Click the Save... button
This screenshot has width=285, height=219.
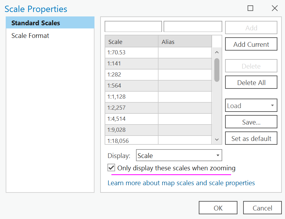pyautogui.click(x=251, y=122)
